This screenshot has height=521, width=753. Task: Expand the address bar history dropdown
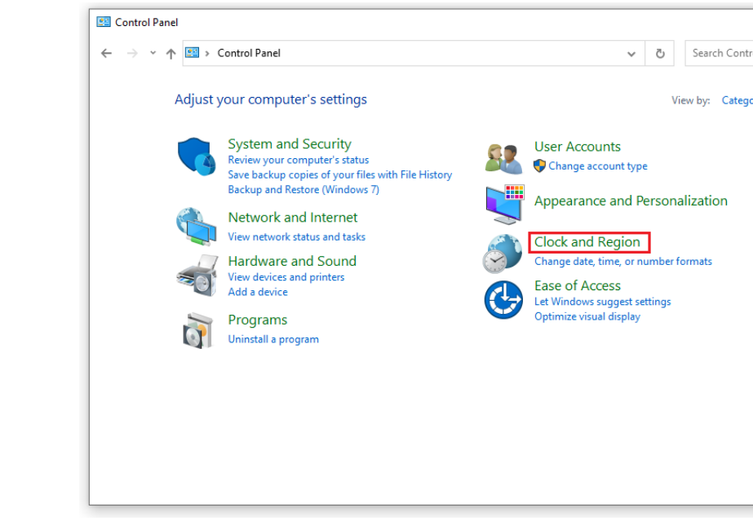click(631, 54)
